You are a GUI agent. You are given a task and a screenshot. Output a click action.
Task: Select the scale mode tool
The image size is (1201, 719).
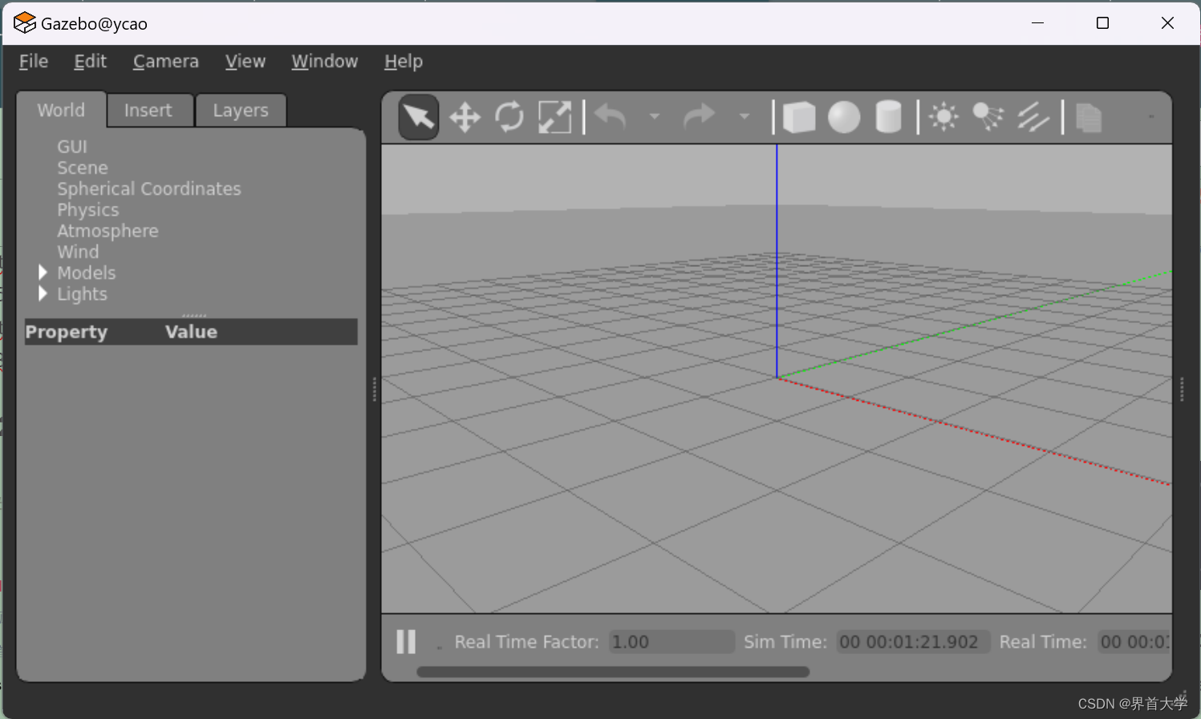(x=554, y=117)
